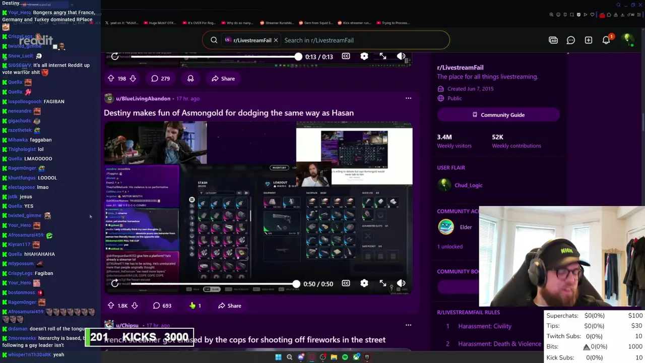
Task: Downvote the post with 198 votes
Action: click(133, 79)
